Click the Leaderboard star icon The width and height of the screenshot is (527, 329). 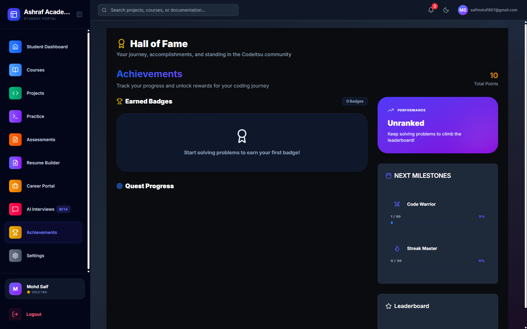coord(389,306)
